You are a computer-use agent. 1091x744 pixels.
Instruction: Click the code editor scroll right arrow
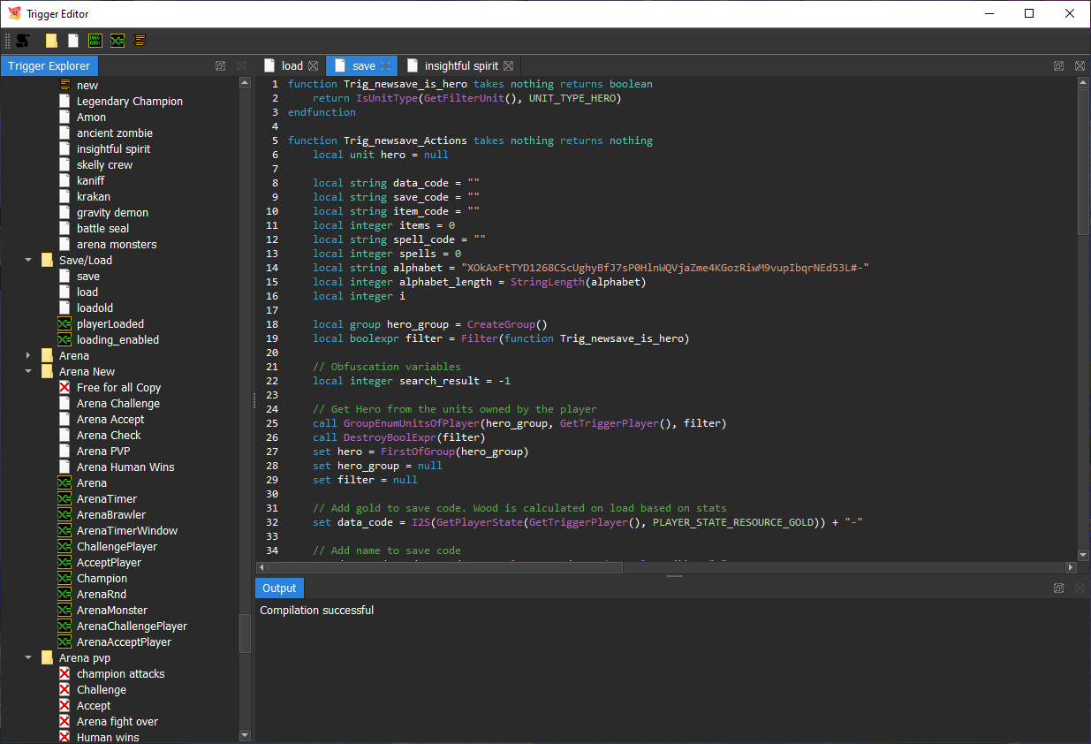pos(1071,567)
